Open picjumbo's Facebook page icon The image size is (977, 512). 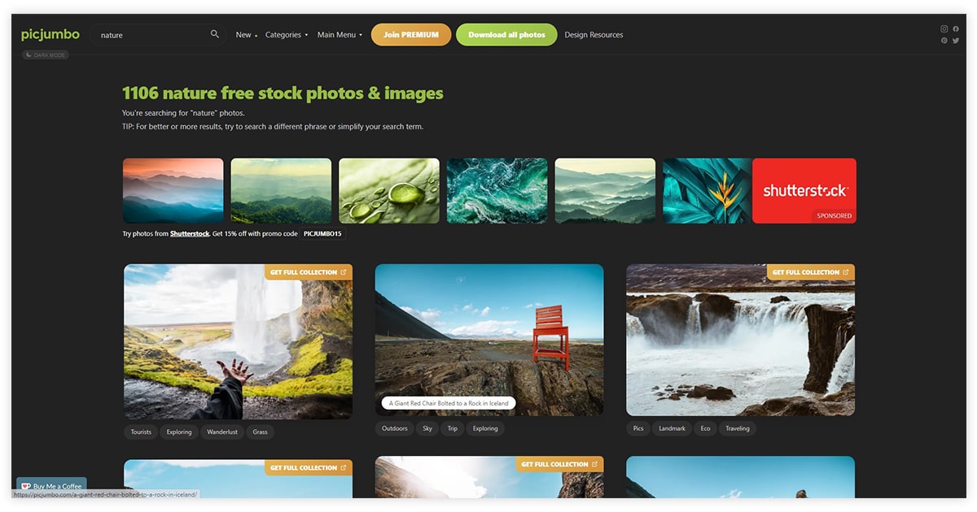pos(956,29)
